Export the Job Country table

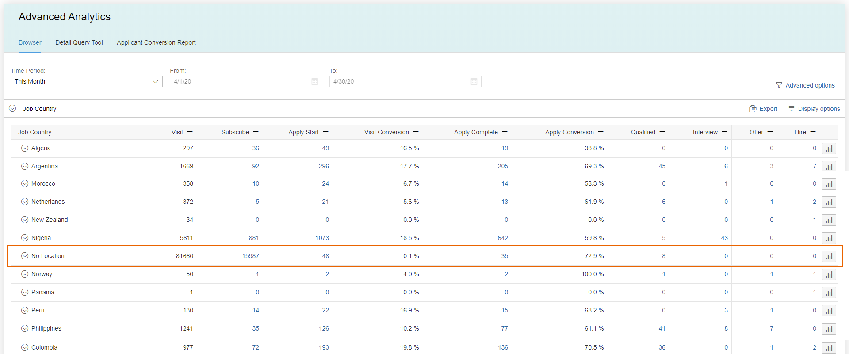click(763, 109)
